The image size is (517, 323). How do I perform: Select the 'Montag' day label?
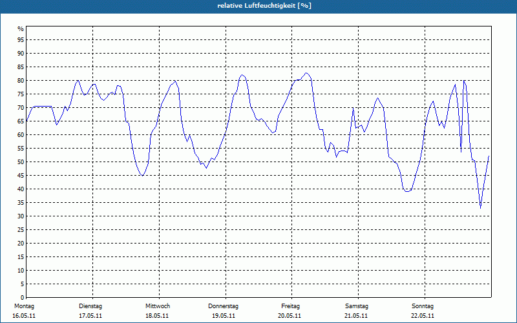(x=24, y=306)
